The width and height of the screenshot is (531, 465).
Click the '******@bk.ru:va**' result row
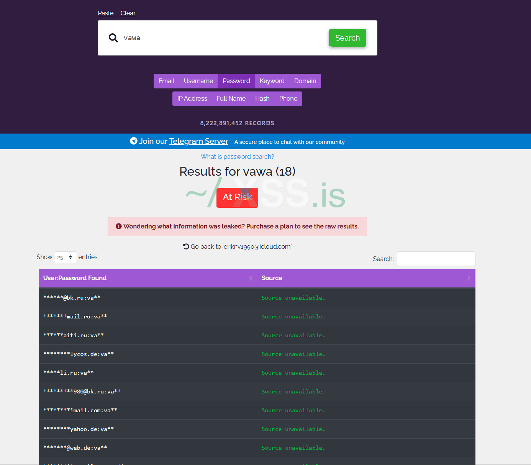tap(257, 298)
